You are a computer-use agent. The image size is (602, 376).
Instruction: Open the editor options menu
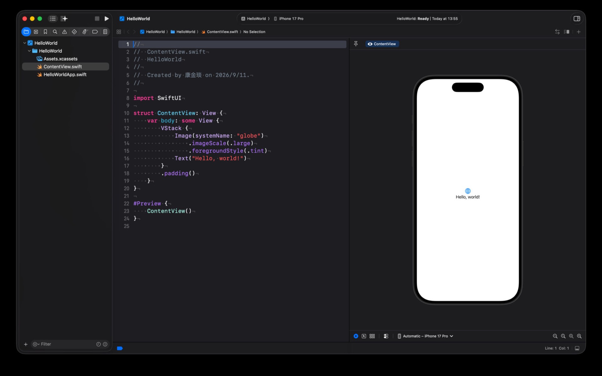(567, 32)
